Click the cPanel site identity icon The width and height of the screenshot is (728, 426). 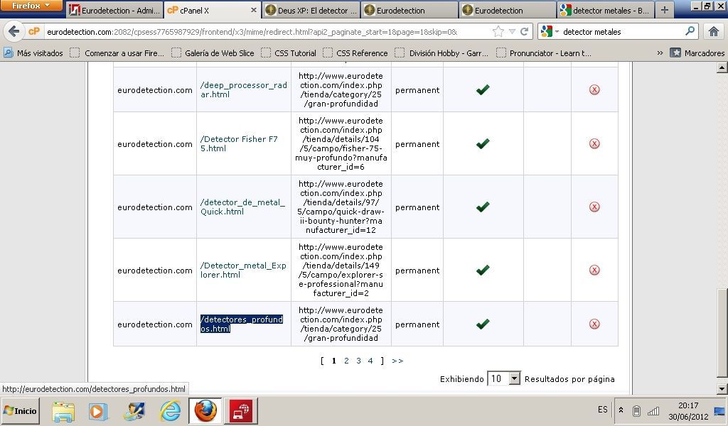tap(33, 31)
